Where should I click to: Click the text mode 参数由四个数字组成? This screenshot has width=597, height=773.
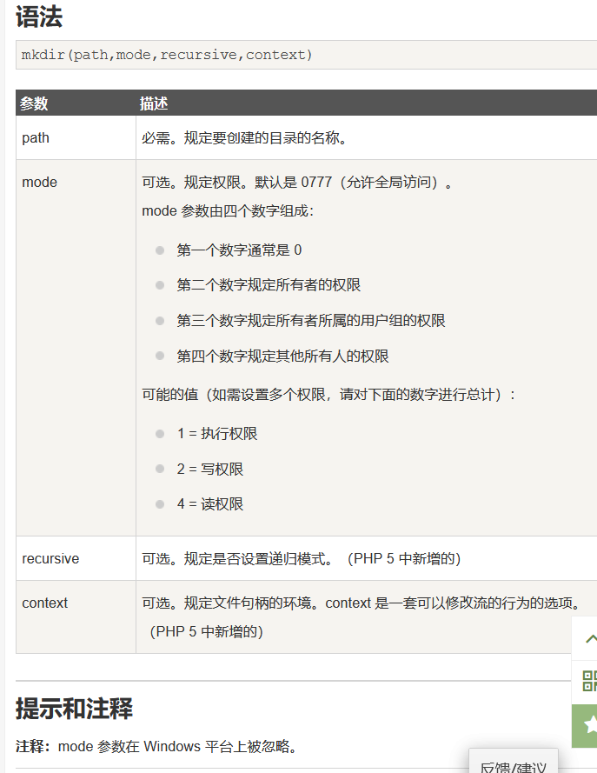[x=228, y=210]
